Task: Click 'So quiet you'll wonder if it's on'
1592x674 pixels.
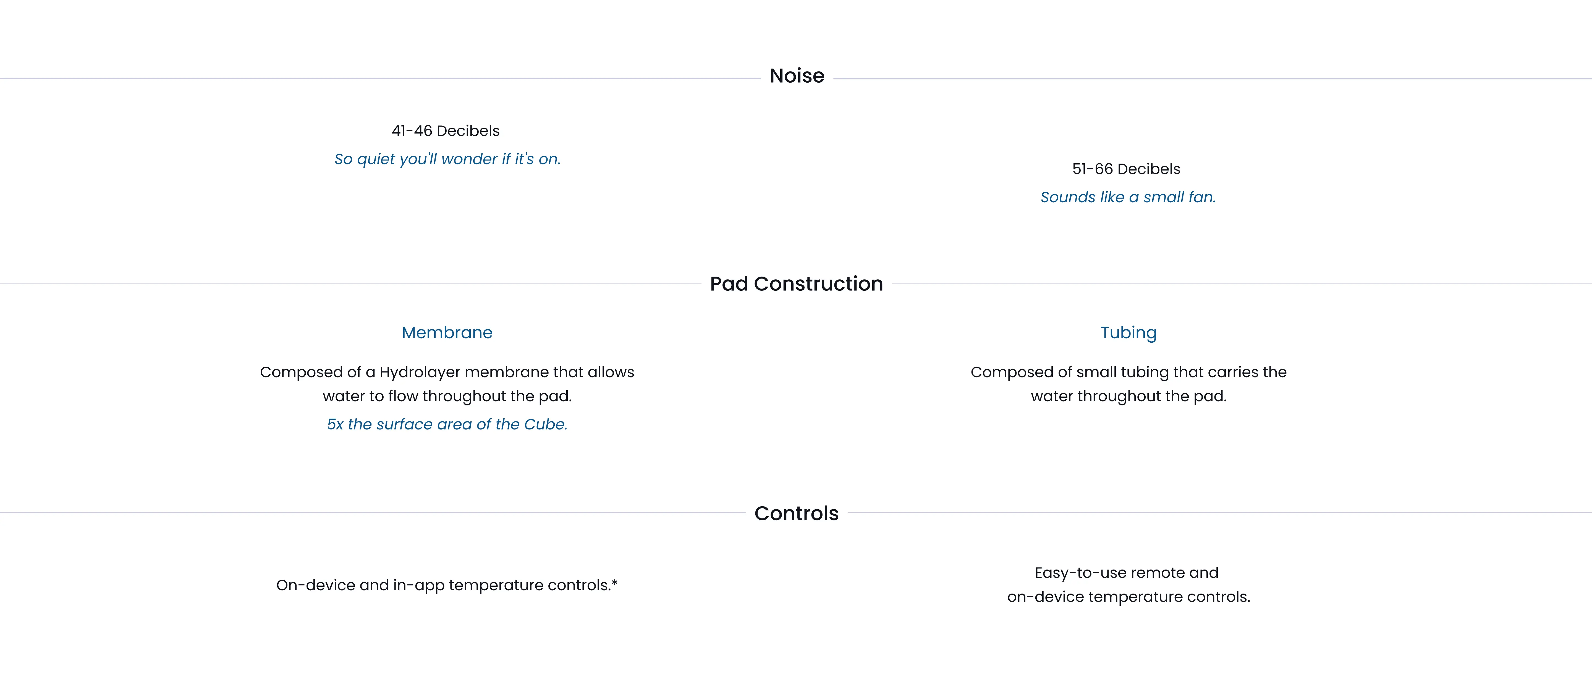Action: click(x=447, y=159)
